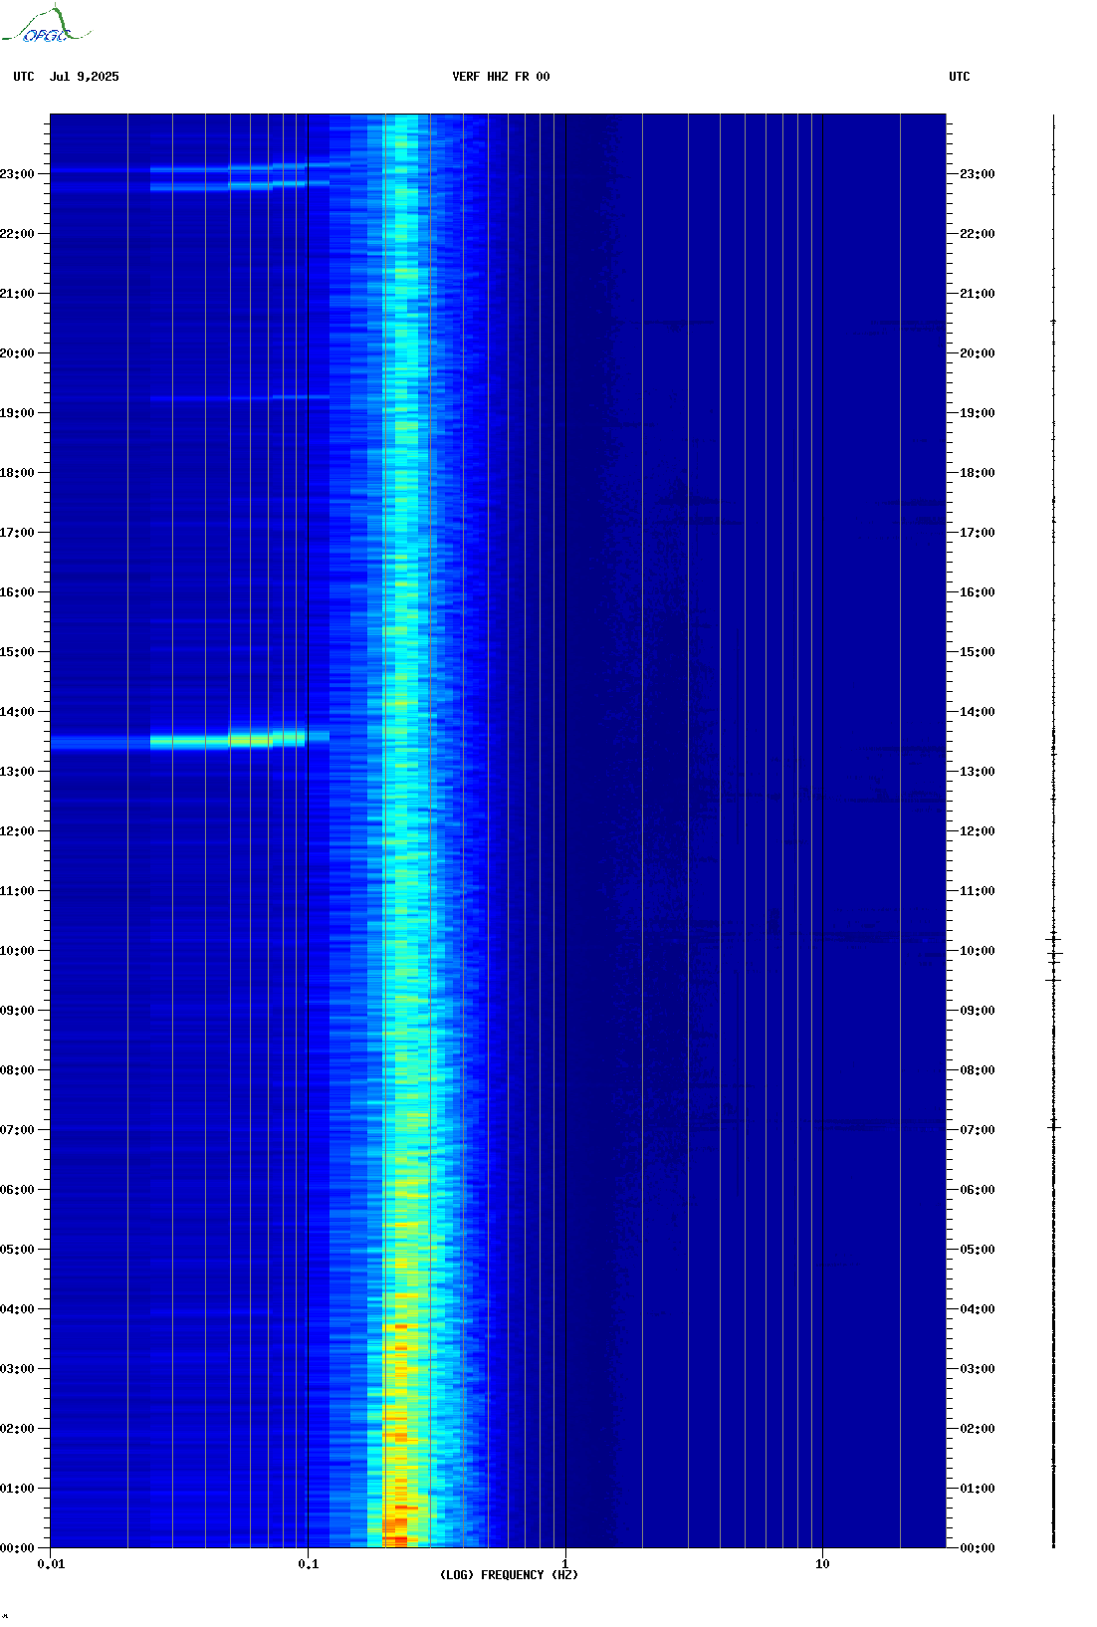1097x1627 pixels.
Task: Click the 18:00 label on the left time axis
Action: [17, 473]
